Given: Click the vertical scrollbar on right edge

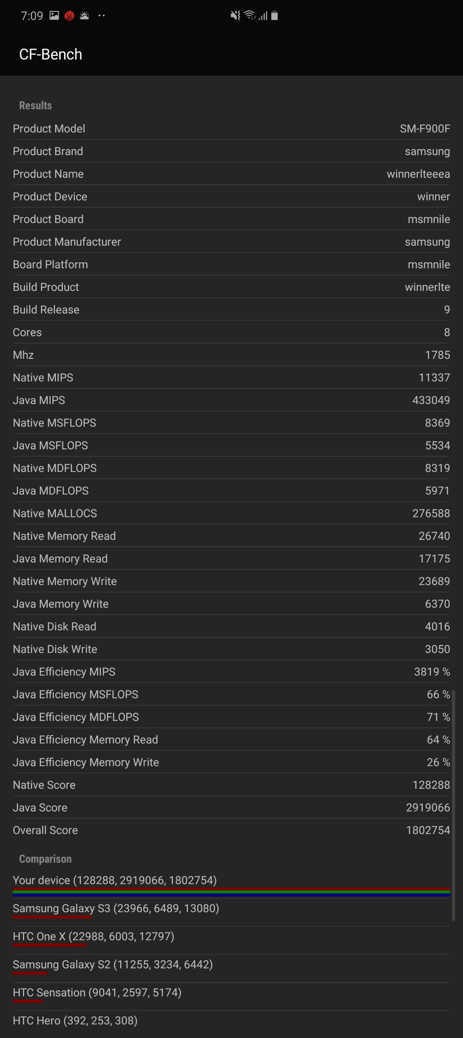Looking at the screenshot, I should 453,805.
